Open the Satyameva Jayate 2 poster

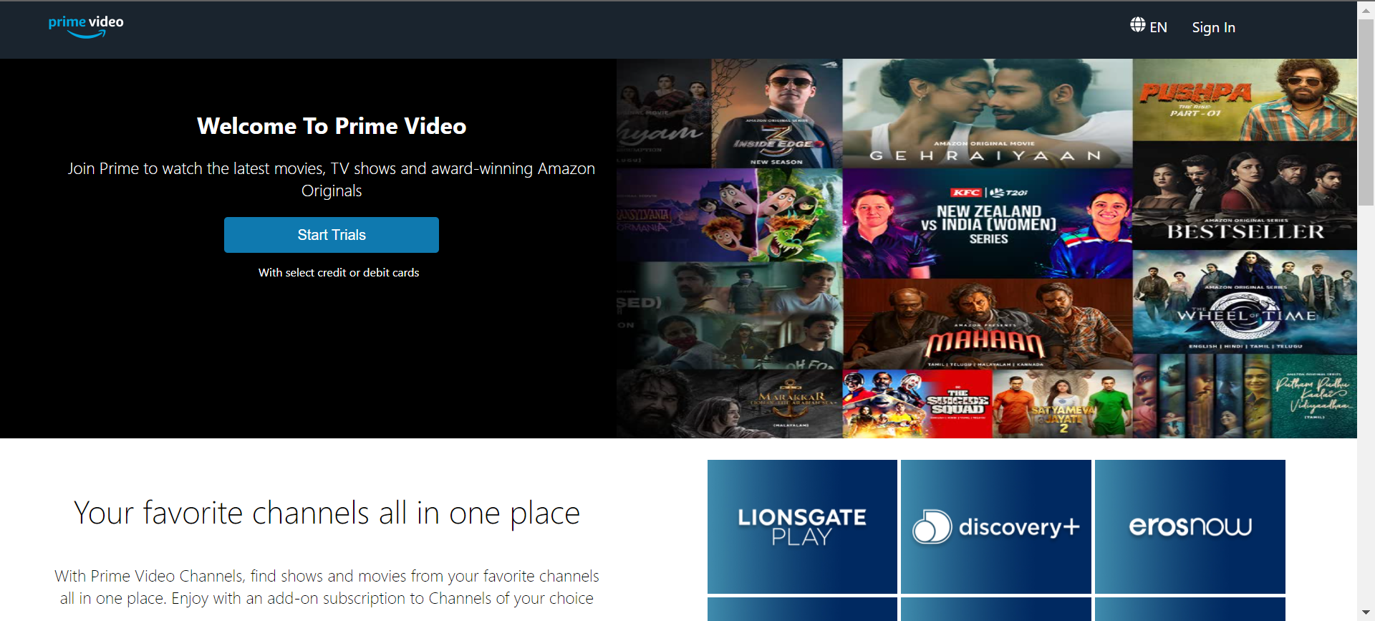tap(1062, 404)
